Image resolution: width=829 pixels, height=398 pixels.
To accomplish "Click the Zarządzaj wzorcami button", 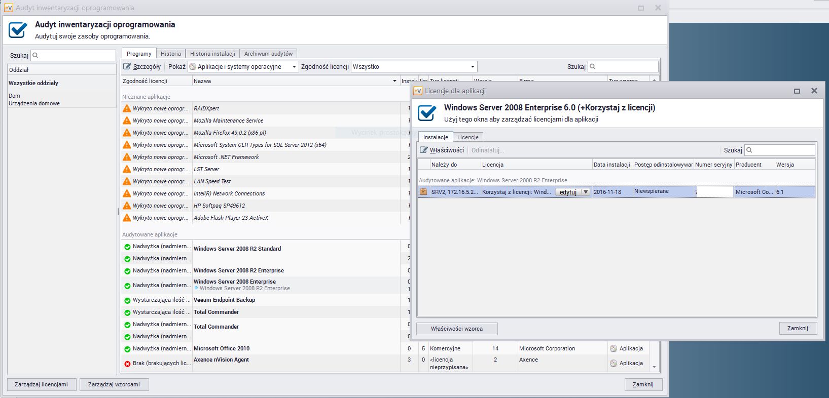I will (x=114, y=384).
